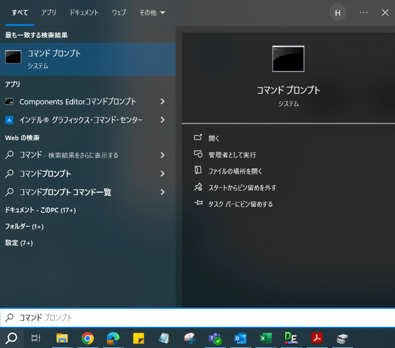This screenshot has height=348, width=395.
Task: Click the search input field with コマンド
Action: click(x=195, y=318)
